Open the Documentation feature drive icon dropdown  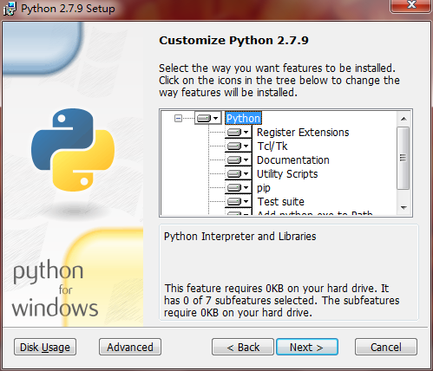click(239, 159)
